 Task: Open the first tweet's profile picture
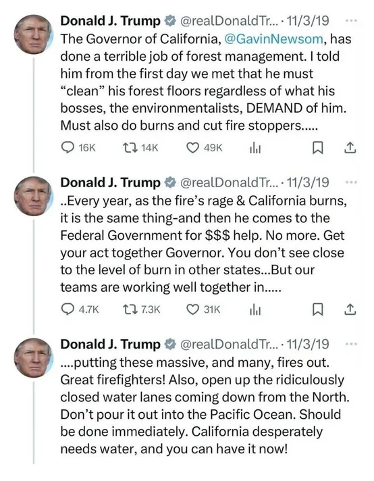coord(34,34)
